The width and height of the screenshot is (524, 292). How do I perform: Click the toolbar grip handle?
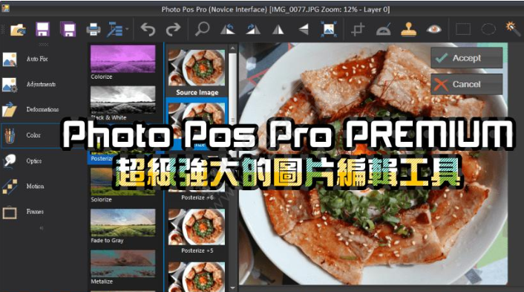click(x=3, y=30)
